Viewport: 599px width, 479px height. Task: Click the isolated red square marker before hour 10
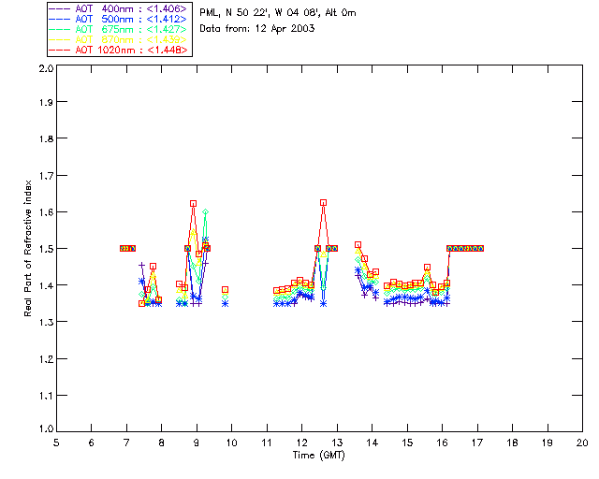226,290
